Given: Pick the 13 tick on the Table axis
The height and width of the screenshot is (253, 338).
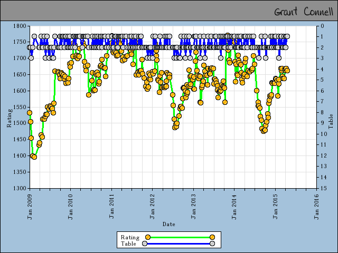Looking at the screenshot, I should click(324, 167).
